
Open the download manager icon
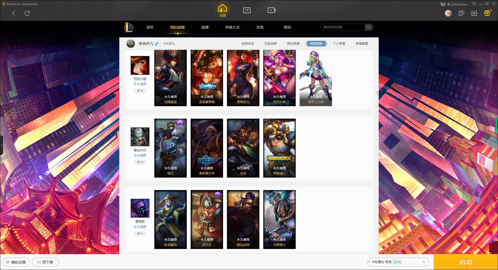(x=474, y=13)
